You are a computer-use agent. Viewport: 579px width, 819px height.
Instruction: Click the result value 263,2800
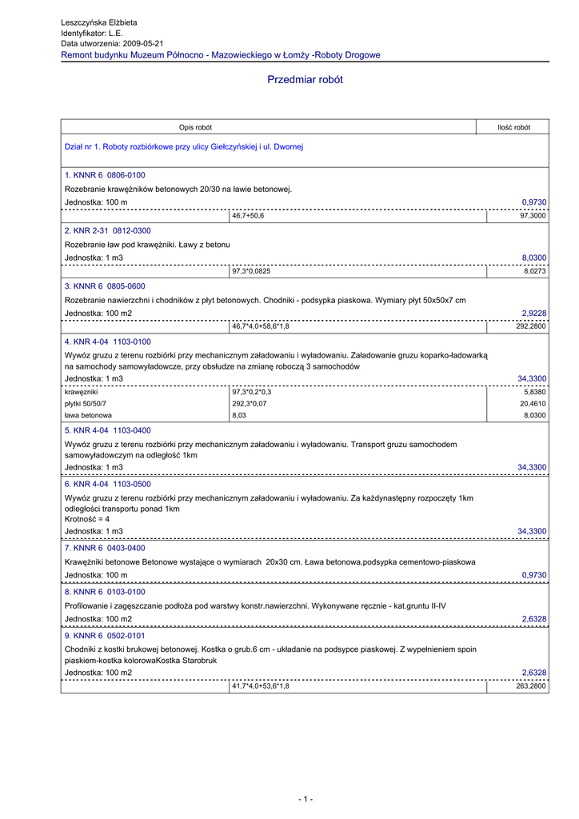(x=530, y=686)
